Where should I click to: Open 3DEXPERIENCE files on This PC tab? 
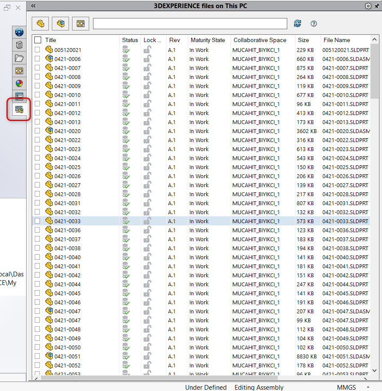pos(19,109)
